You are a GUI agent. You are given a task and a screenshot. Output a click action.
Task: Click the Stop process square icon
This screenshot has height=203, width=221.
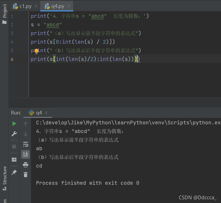pos(14,147)
